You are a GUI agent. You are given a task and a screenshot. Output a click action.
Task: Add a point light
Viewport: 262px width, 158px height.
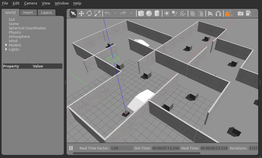[x=167, y=13]
